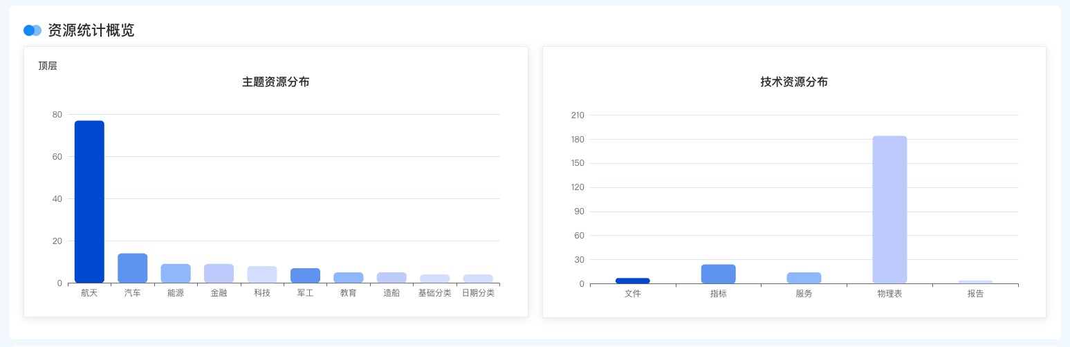
Task: Select the 日期分类 bar
Action: [x=478, y=279]
